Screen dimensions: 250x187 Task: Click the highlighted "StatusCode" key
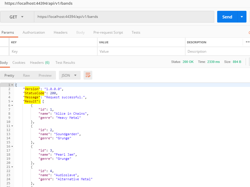pos(34,93)
